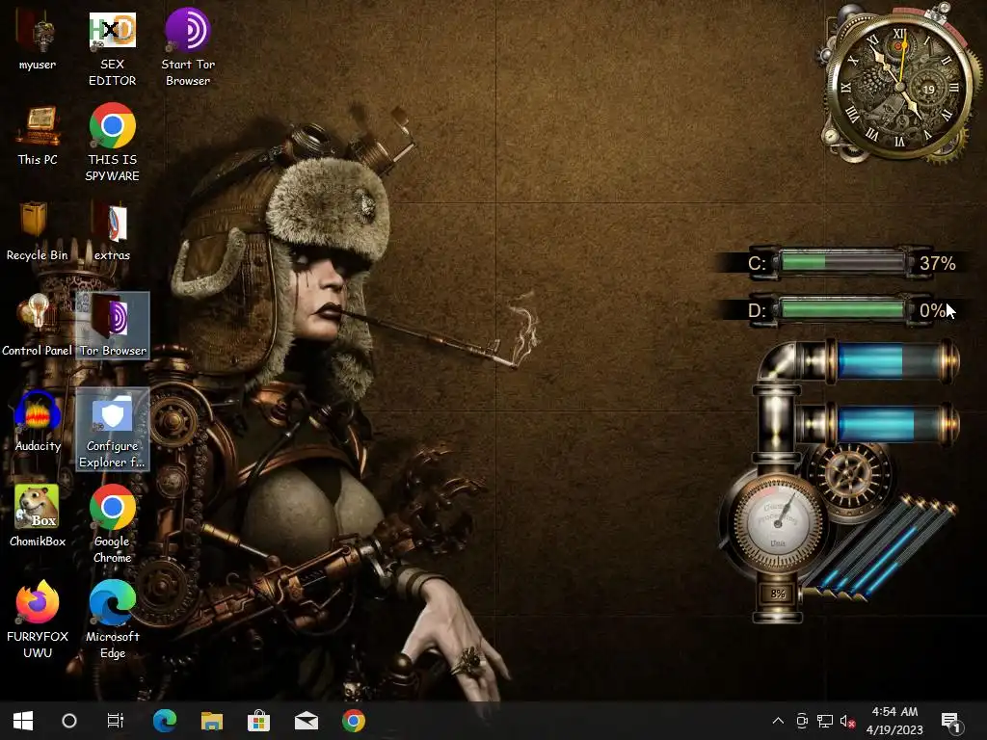Viewport: 987px width, 740px height.
Task: Select the Google Chrome desktop shortcut
Action: click(x=112, y=524)
